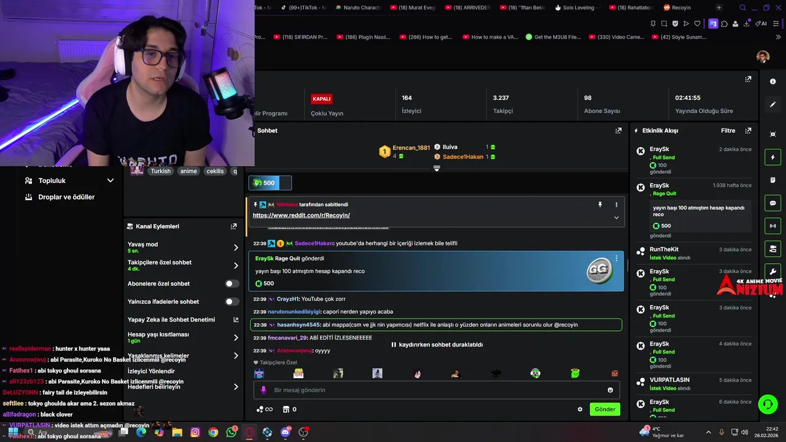The height and width of the screenshot is (442, 786).
Task: Pop out the Kanal Eylemleri panel
Action: [x=233, y=227]
